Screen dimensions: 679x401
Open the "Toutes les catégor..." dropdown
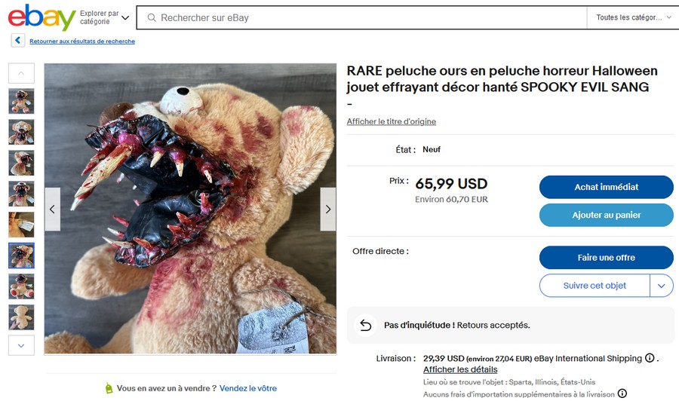[633, 17]
